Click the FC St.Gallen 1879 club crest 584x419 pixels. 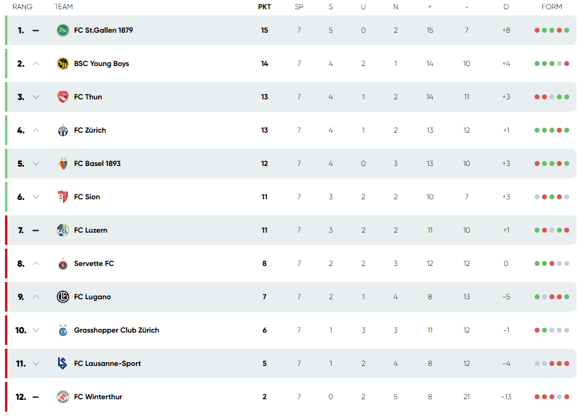coord(62,30)
